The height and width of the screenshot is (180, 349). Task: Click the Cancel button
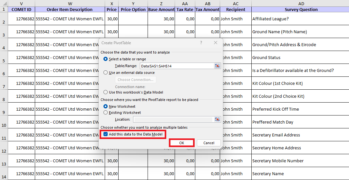208,143
